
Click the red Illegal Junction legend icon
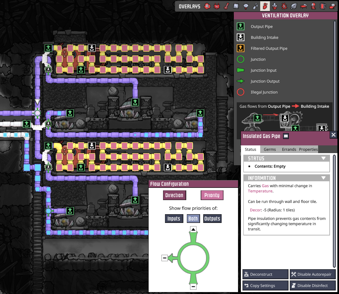pyautogui.click(x=241, y=92)
